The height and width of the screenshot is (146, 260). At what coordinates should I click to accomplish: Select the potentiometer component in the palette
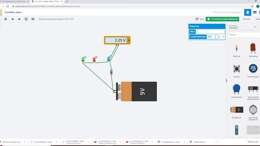[253, 71]
